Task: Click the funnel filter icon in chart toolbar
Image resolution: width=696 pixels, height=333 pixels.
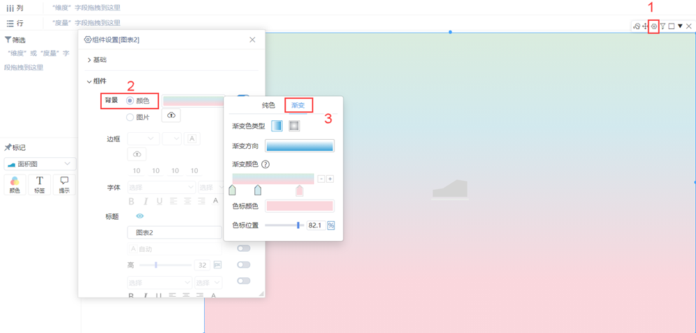Action: coord(663,26)
